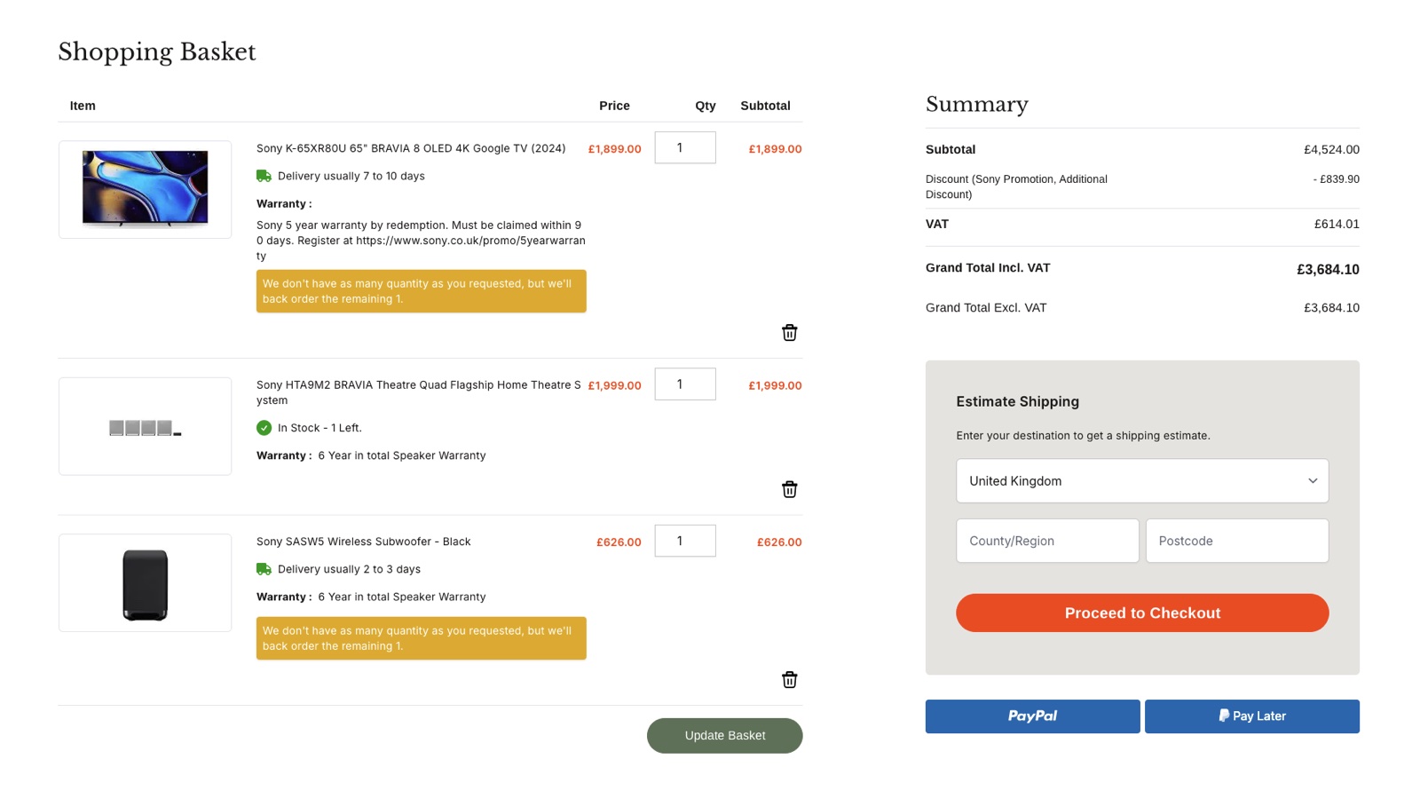1420x799 pixels.
Task: Remove the Sony HTA9M2 Theatre Quad item
Action: coord(789,490)
